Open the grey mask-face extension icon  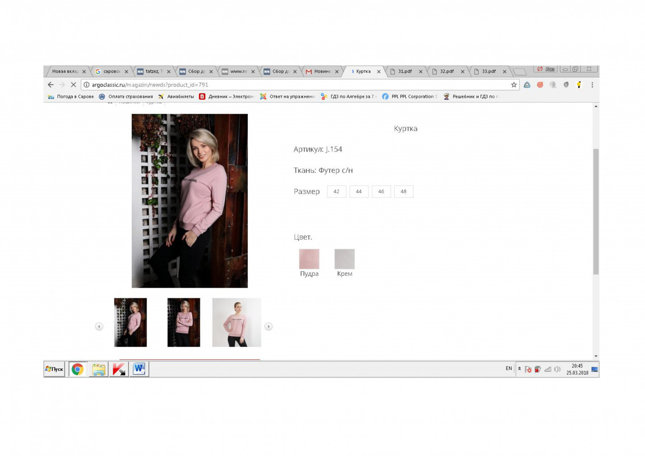[x=566, y=85]
